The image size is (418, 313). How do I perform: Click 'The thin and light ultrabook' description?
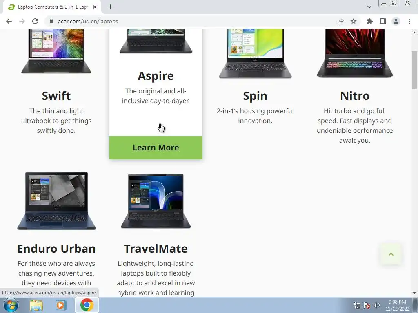click(x=56, y=121)
